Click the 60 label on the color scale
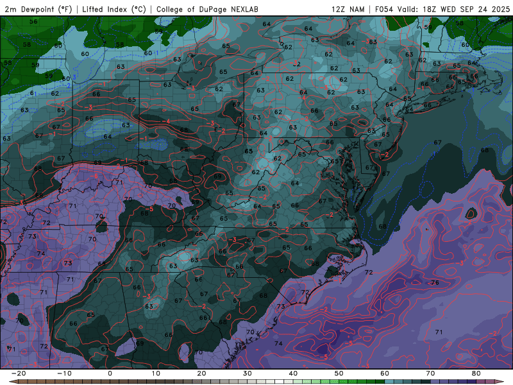The height and width of the screenshot is (385, 513). coord(385,373)
